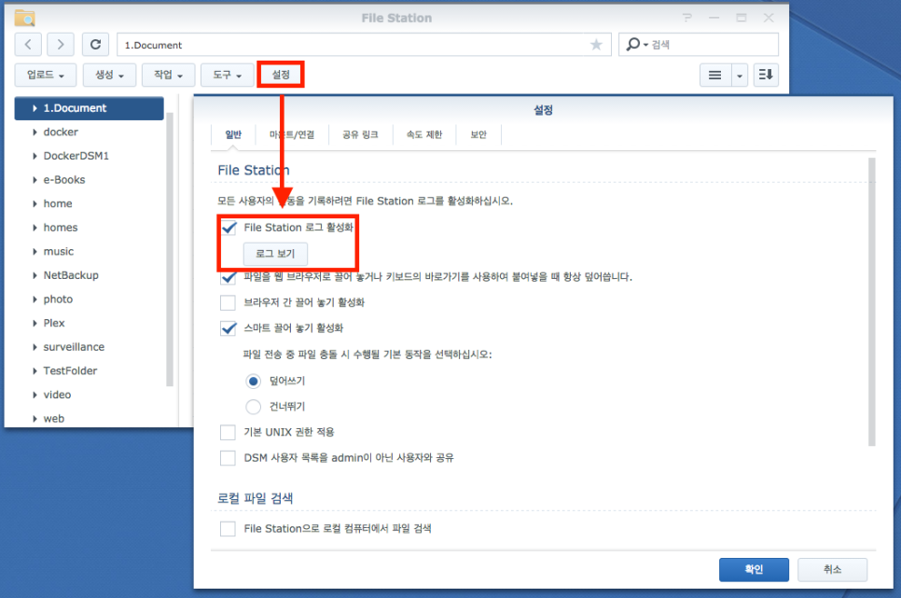
Task: Expand the home folder arrow
Action: click(x=35, y=203)
